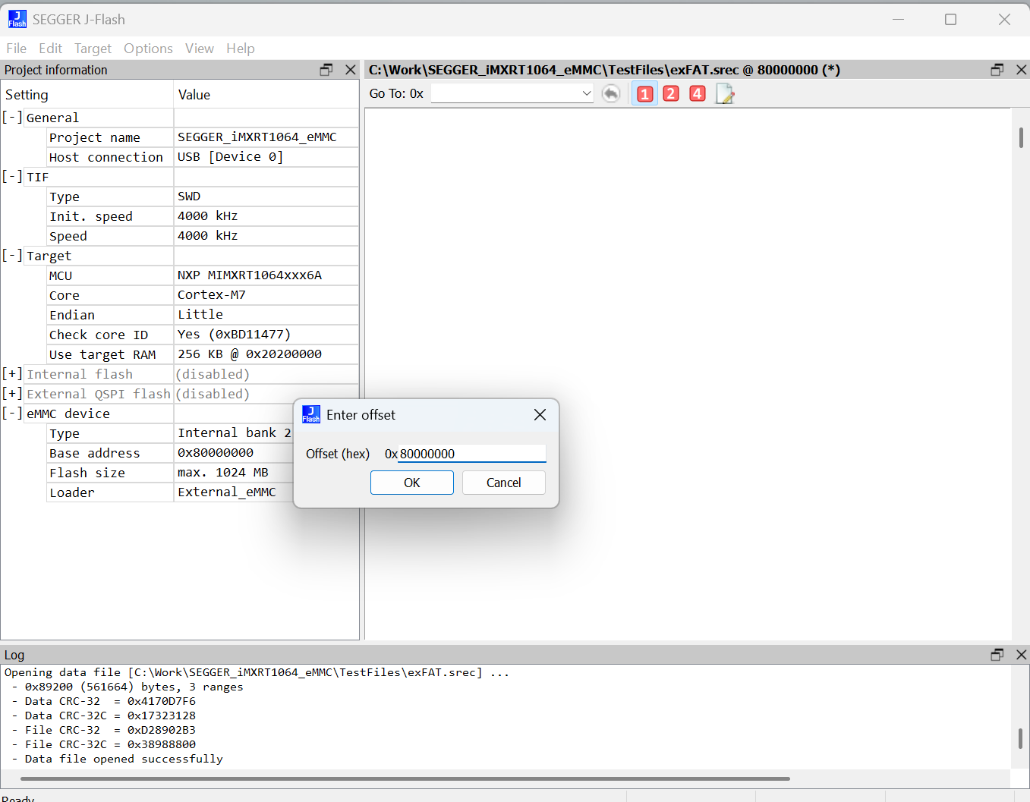Screen dimensions: 1030x802
Task: Click the Offset hex input field
Action: pos(471,454)
